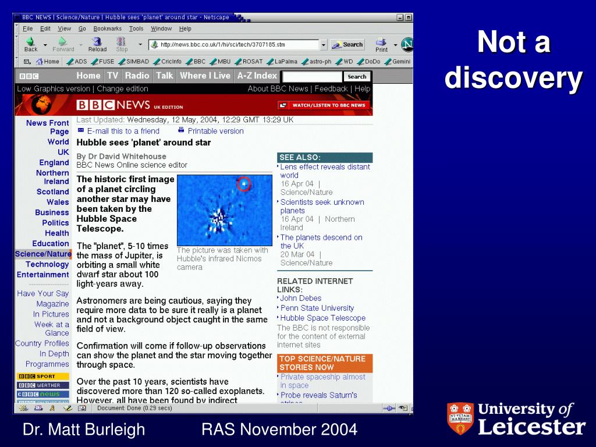596x447 pixels.
Task: Open the Help menu
Action: 185,29
